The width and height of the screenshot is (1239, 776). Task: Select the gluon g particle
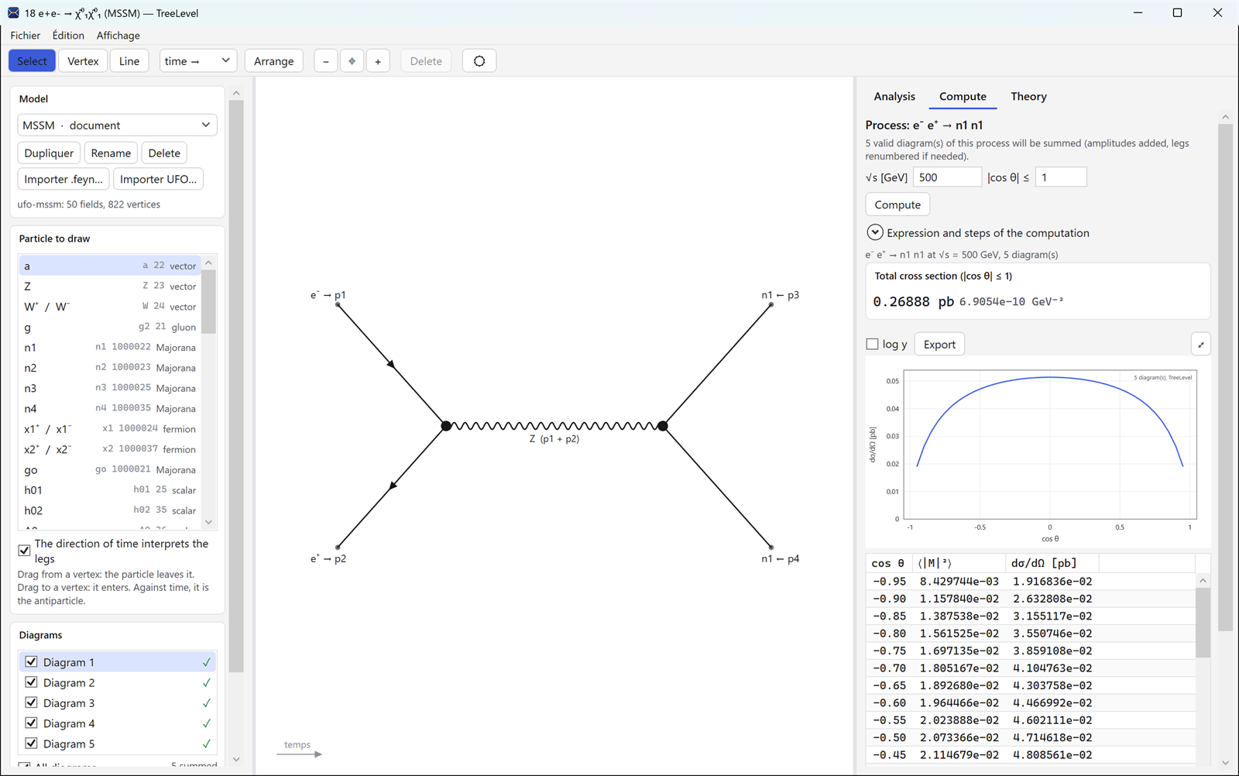point(109,327)
